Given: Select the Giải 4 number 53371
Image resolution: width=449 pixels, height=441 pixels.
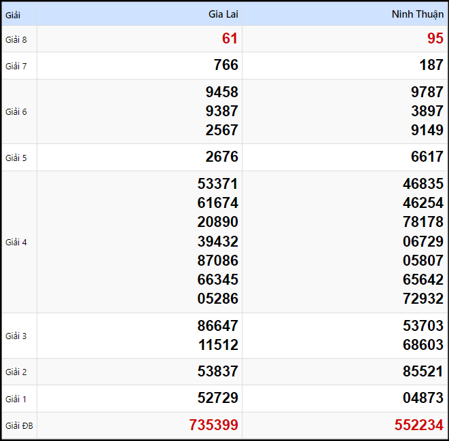Looking at the screenshot, I should [217, 184].
